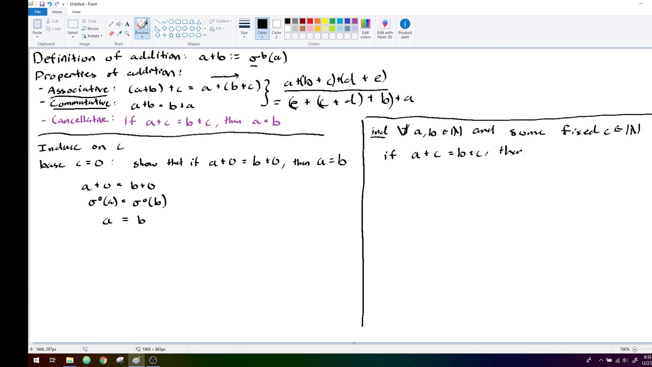Open the Windows Start menu
The width and height of the screenshot is (652, 367).
36,360
